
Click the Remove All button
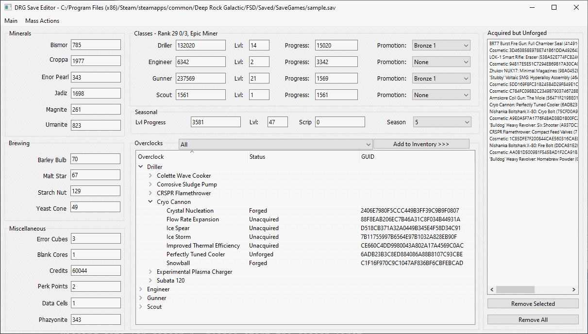[533, 320]
